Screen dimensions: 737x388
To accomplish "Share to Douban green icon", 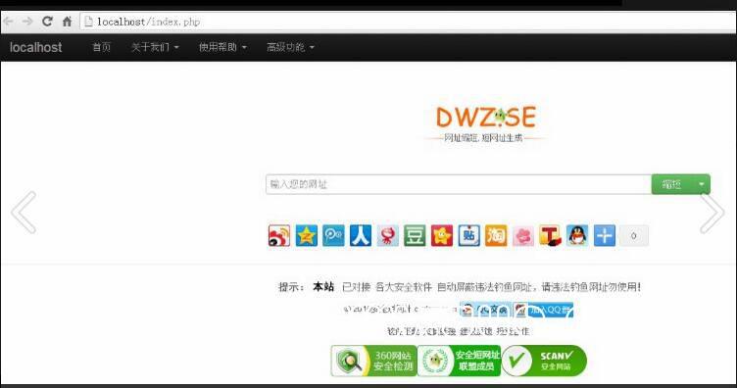I will pyautogui.click(x=415, y=236).
